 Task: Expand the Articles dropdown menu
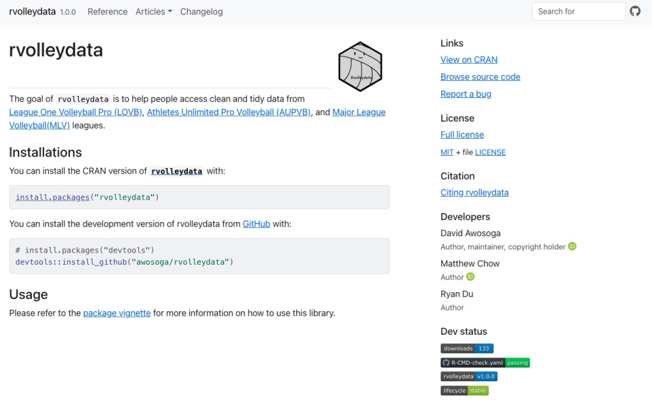[x=154, y=11]
